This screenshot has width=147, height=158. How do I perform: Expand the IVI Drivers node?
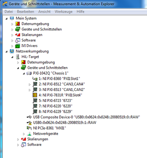pyautogui.click(x=12, y=46)
